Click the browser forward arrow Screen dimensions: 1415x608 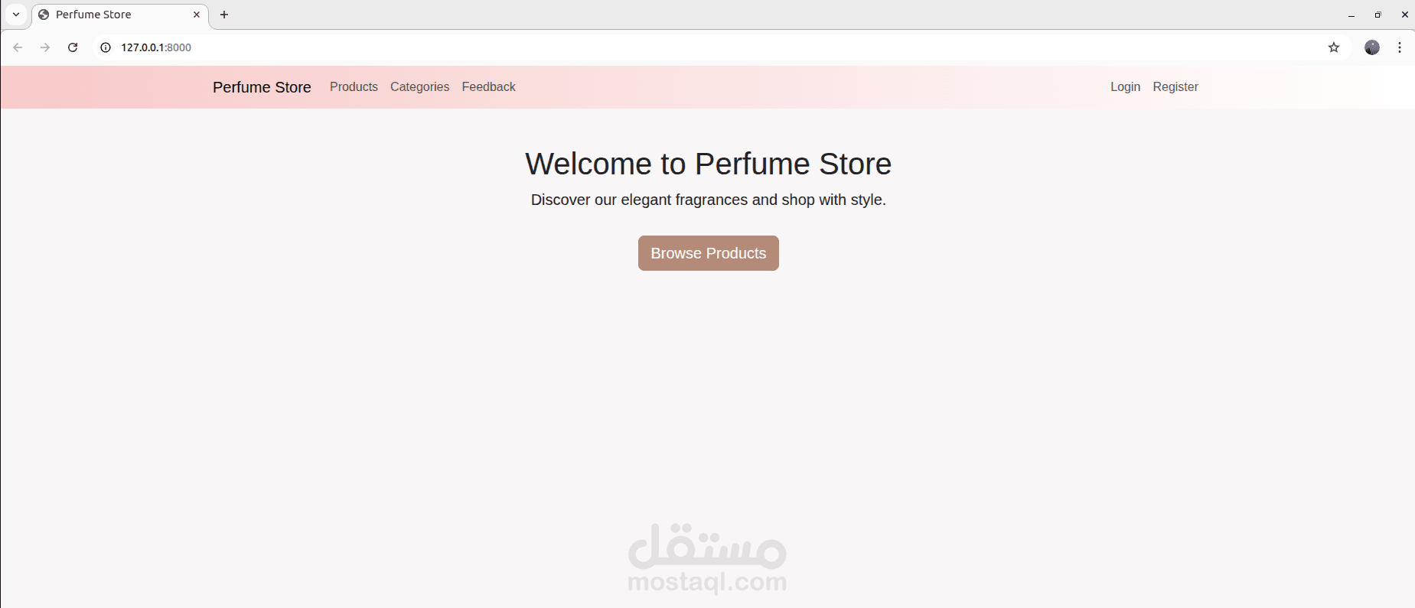point(45,47)
